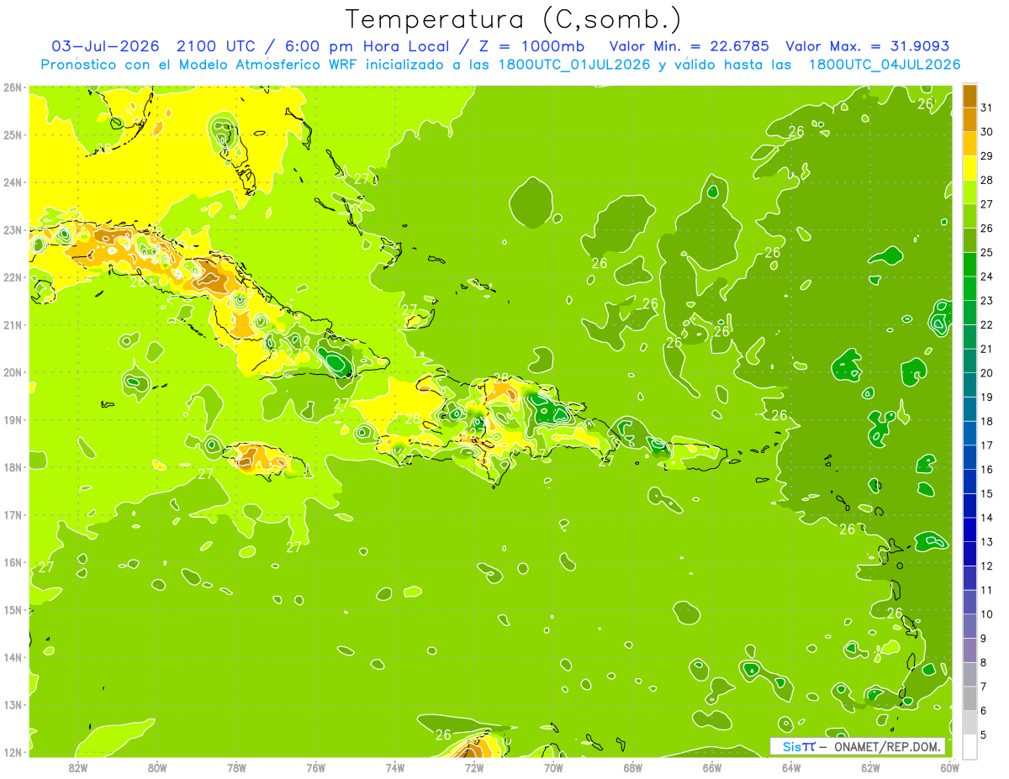Click the 26N latitude axis label

tap(12, 87)
